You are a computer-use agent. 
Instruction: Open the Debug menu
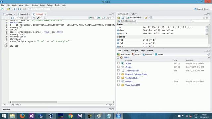50,5
